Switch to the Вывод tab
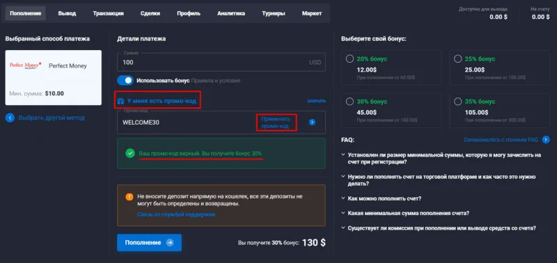This screenshot has height=263, width=557. (x=67, y=13)
